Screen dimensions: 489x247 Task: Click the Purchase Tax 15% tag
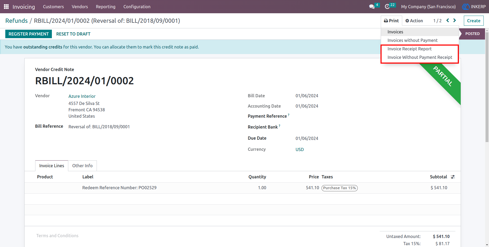click(339, 188)
